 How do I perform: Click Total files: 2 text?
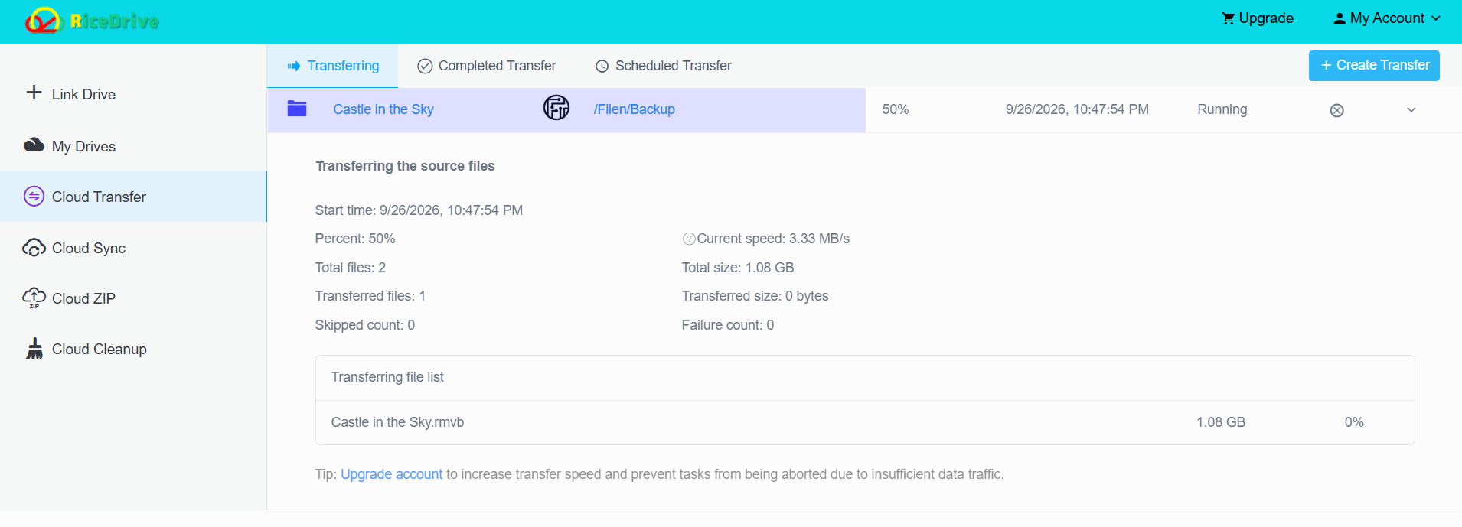click(351, 268)
